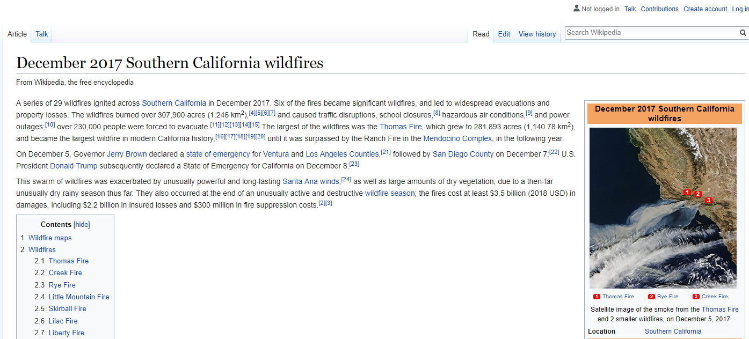Click the Create account link
The height and width of the screenshot is (339, 749).
coord(706,9)
